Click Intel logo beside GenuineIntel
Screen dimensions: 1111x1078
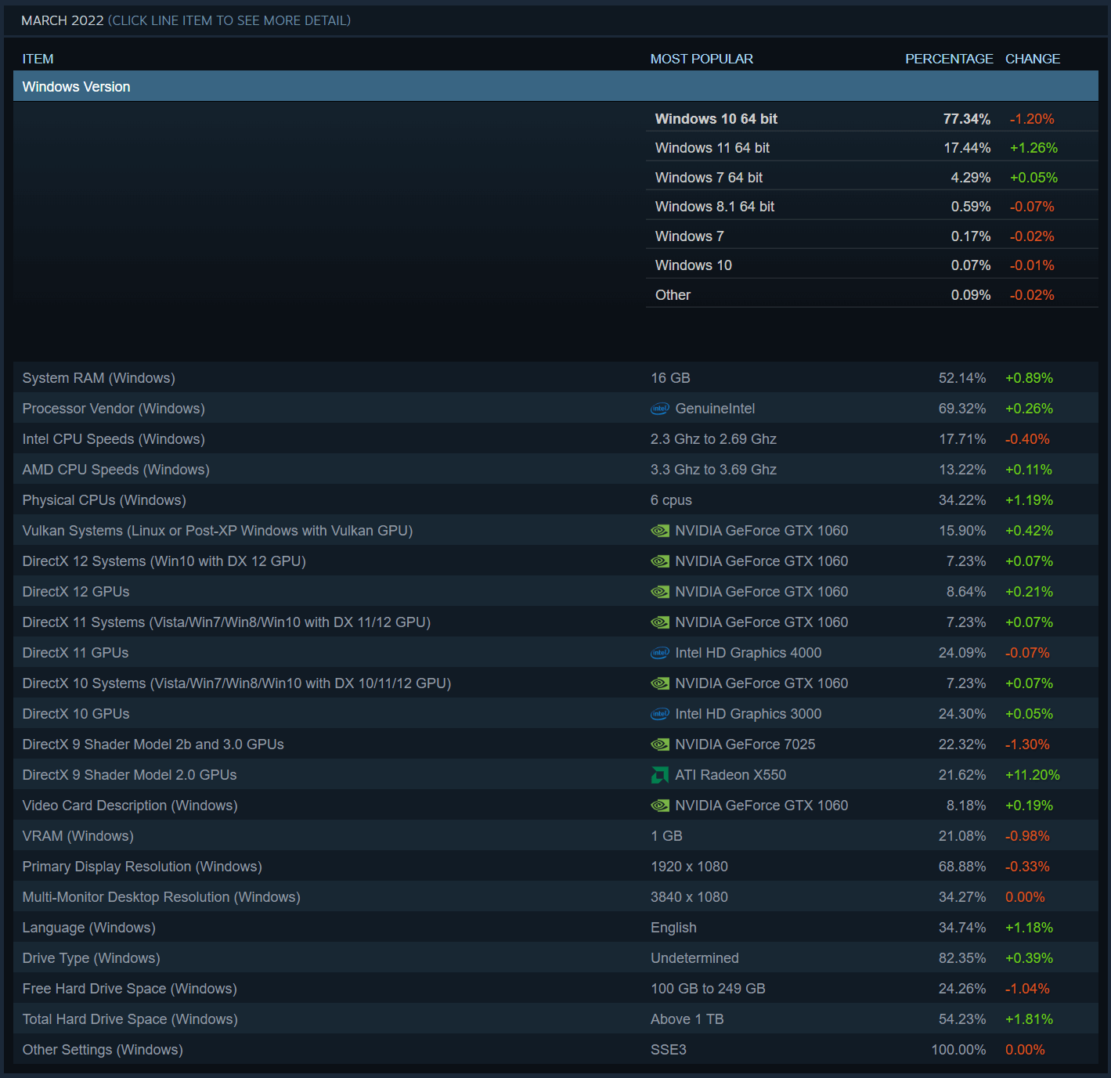click(660, 409)
